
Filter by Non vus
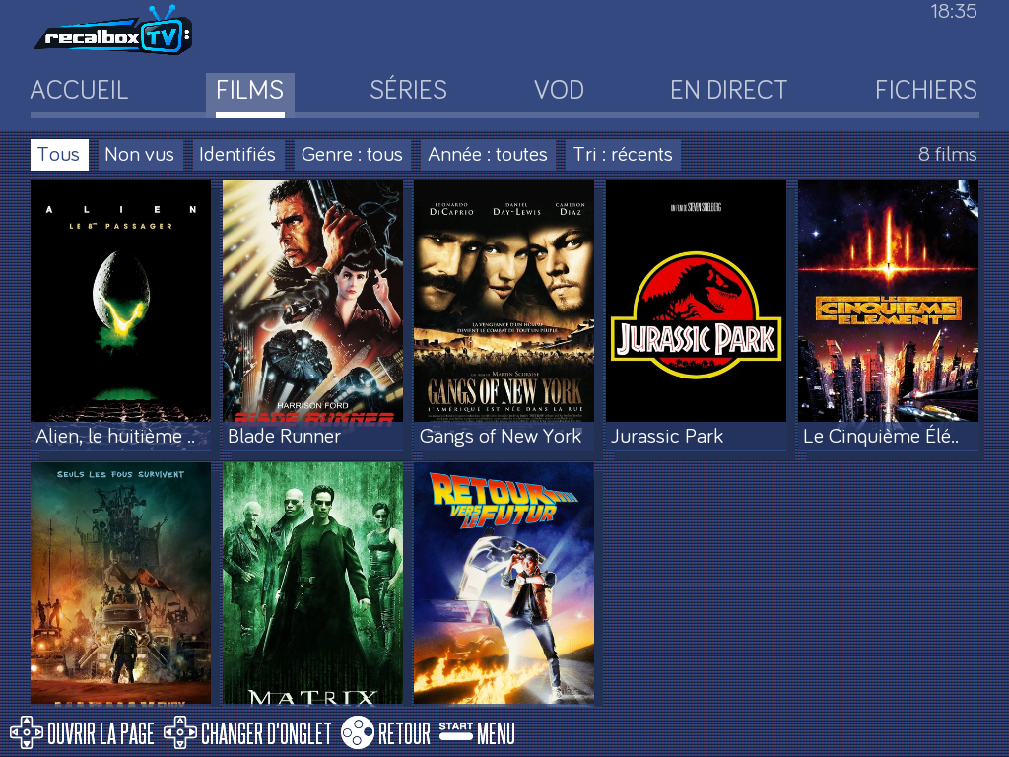140,155
